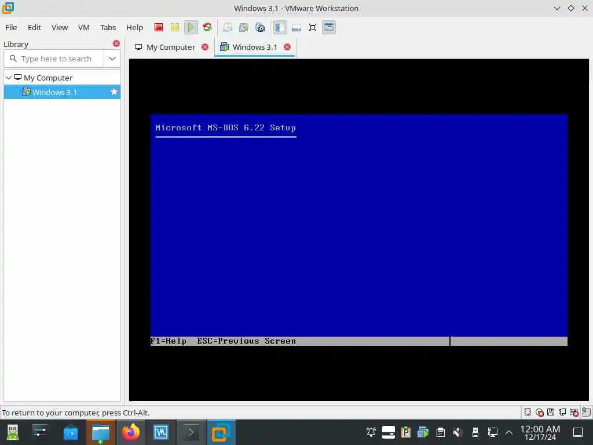This screenshot has height=445, width=593.
Task: Close the Windows 3.1 tab
Action: pos(287,47)
